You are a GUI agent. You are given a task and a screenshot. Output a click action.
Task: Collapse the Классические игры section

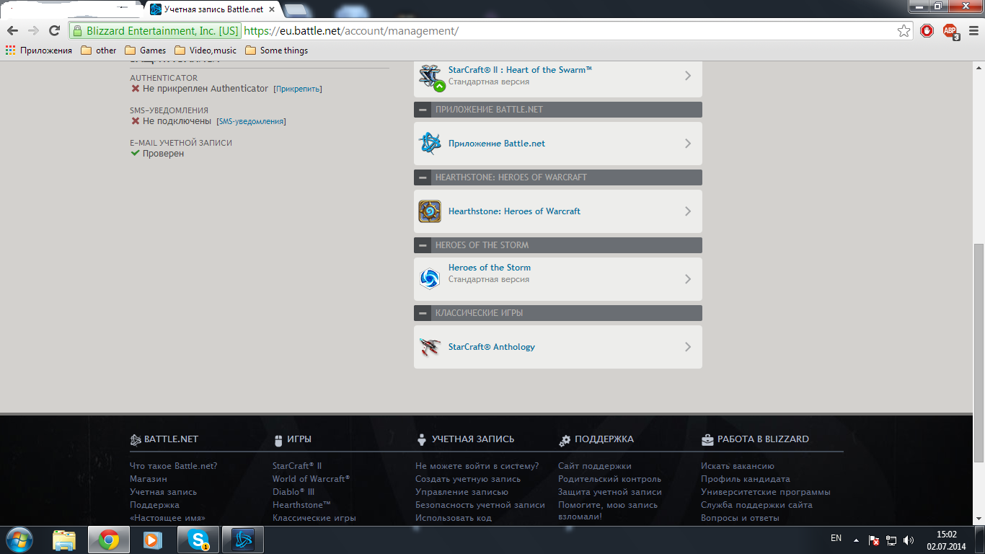[423, 313]
